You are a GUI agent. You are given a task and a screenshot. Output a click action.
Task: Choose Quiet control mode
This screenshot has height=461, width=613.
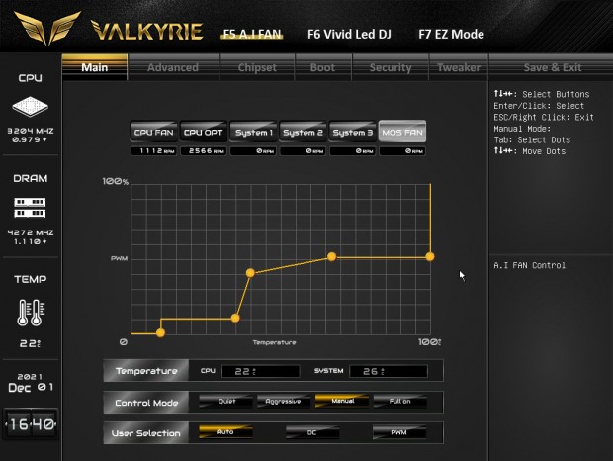pos(226,402)
